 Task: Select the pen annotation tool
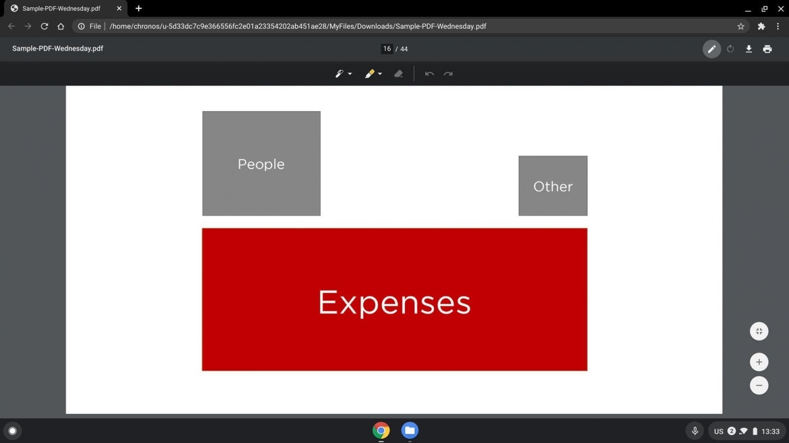coord(340,74)
